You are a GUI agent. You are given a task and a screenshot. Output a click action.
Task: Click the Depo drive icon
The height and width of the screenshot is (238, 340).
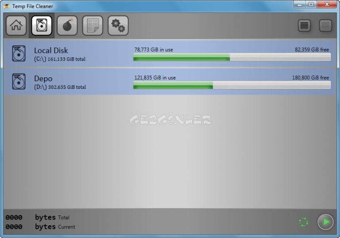[x=19, y=82]
